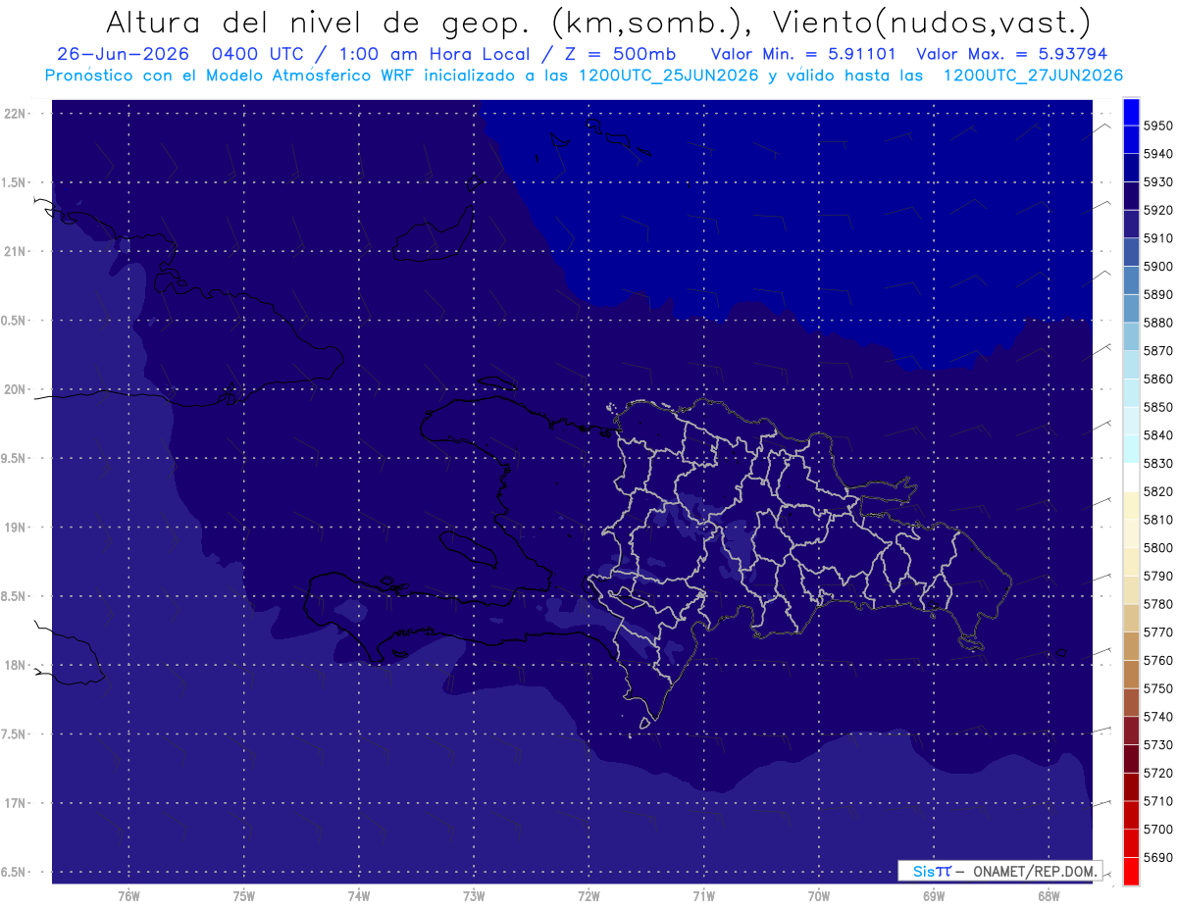
Task: Click the '22N' latitude label
Action: [14, 113]
